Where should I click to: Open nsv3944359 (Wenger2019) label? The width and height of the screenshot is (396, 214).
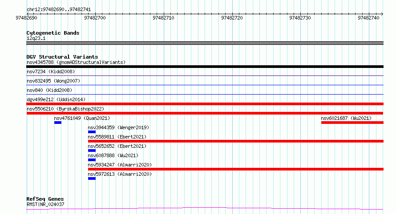coord(118,127)
